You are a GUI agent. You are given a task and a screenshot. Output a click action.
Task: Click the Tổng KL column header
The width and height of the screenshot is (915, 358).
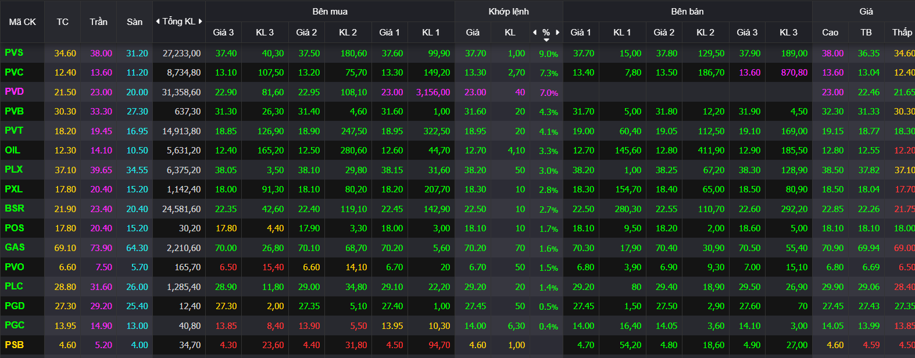pos(179,22)
